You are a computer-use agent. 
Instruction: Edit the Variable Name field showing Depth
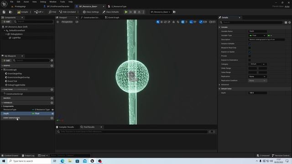tap(257, 31)
